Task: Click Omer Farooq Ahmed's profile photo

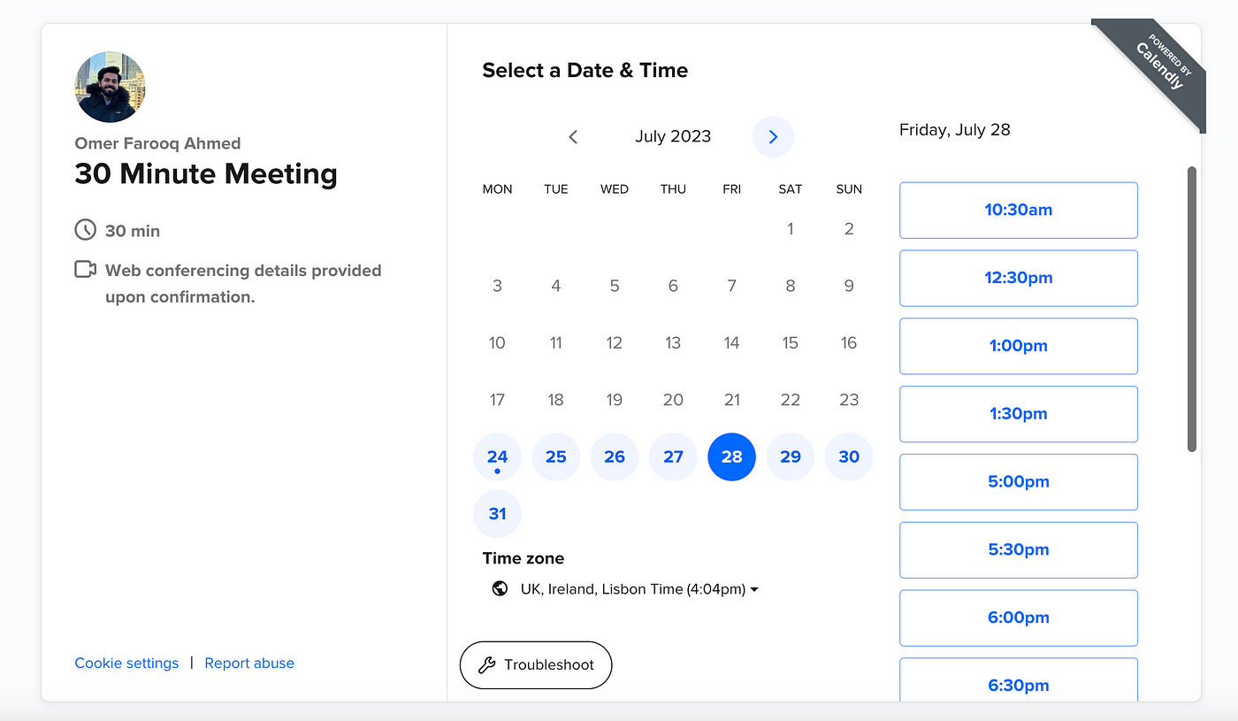Action: pyautogui.click(x=110, y=87)
